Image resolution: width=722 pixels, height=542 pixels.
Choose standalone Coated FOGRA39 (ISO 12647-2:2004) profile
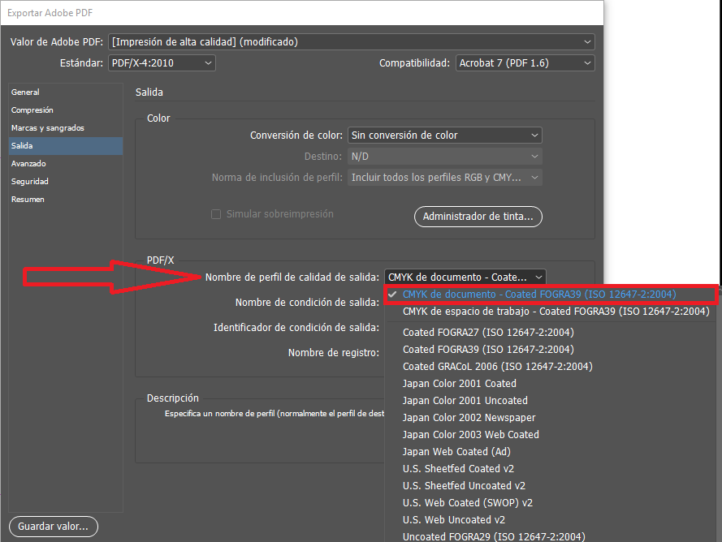(x=551, y=349)
